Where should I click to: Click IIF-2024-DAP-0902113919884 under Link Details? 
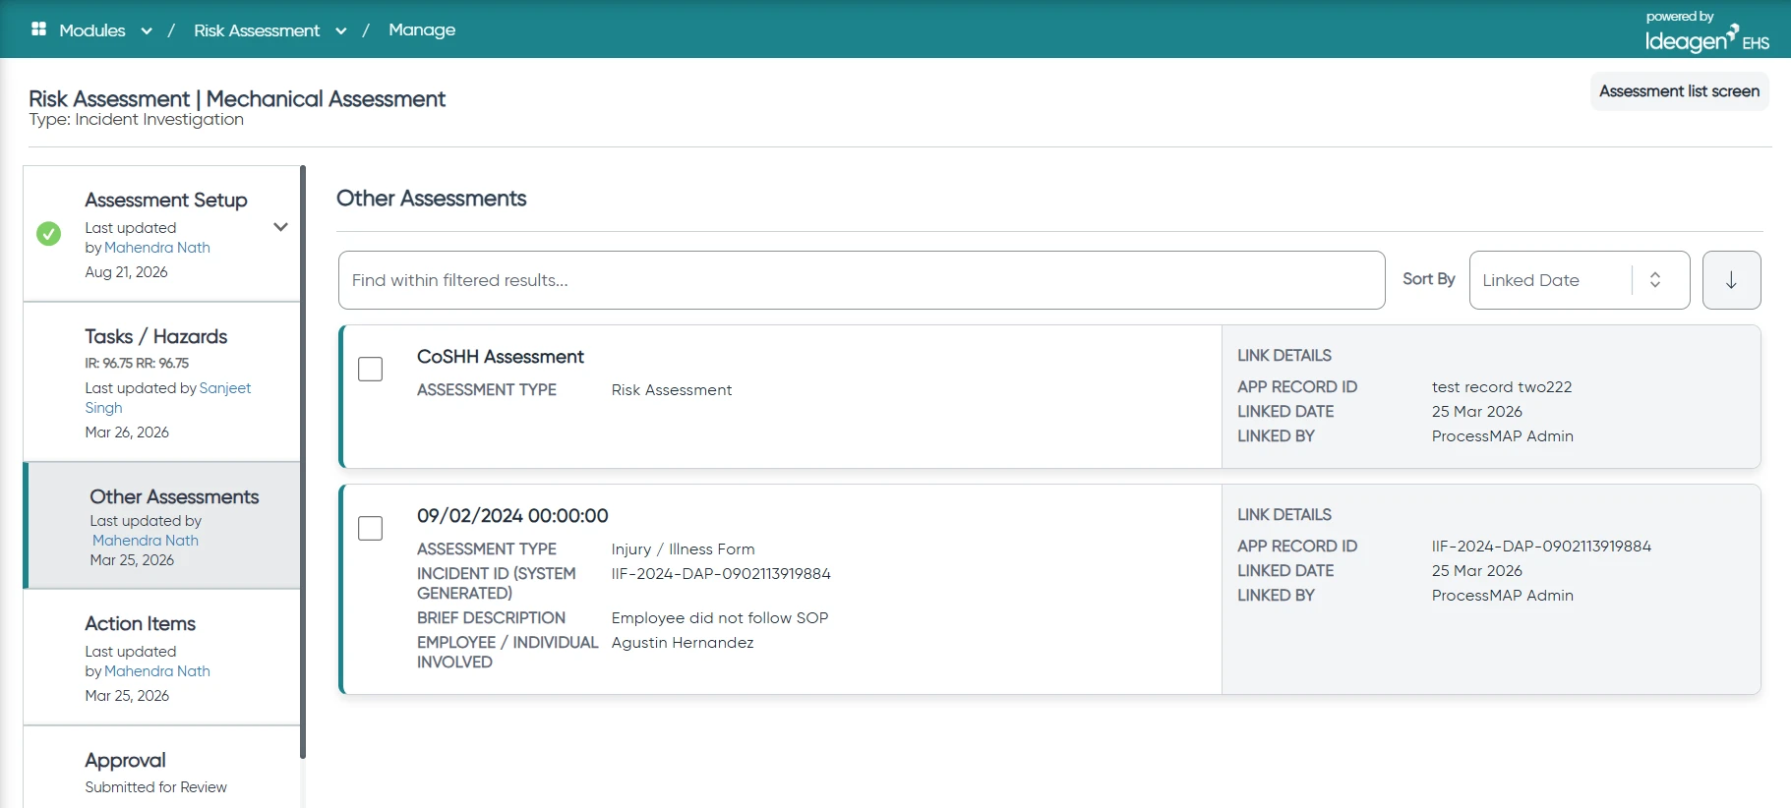tap(1541, 547)
